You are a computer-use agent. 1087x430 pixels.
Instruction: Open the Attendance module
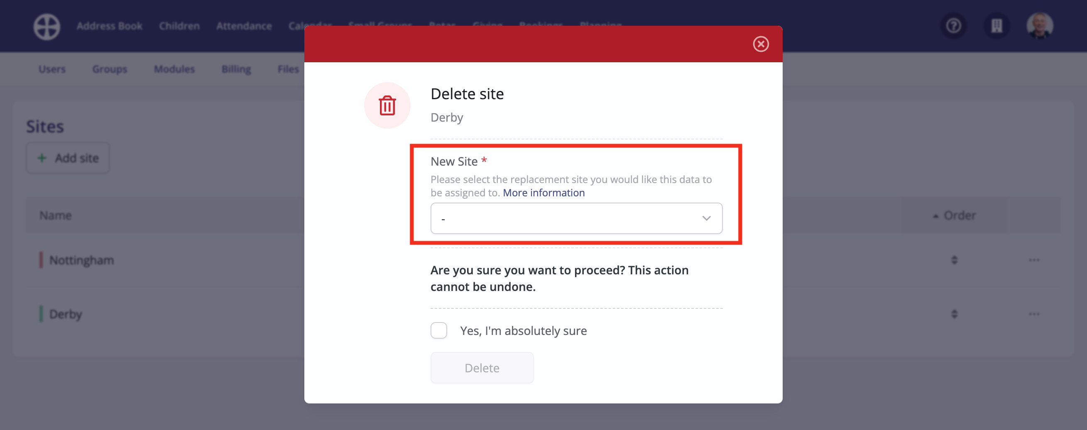tap(244, 26)
